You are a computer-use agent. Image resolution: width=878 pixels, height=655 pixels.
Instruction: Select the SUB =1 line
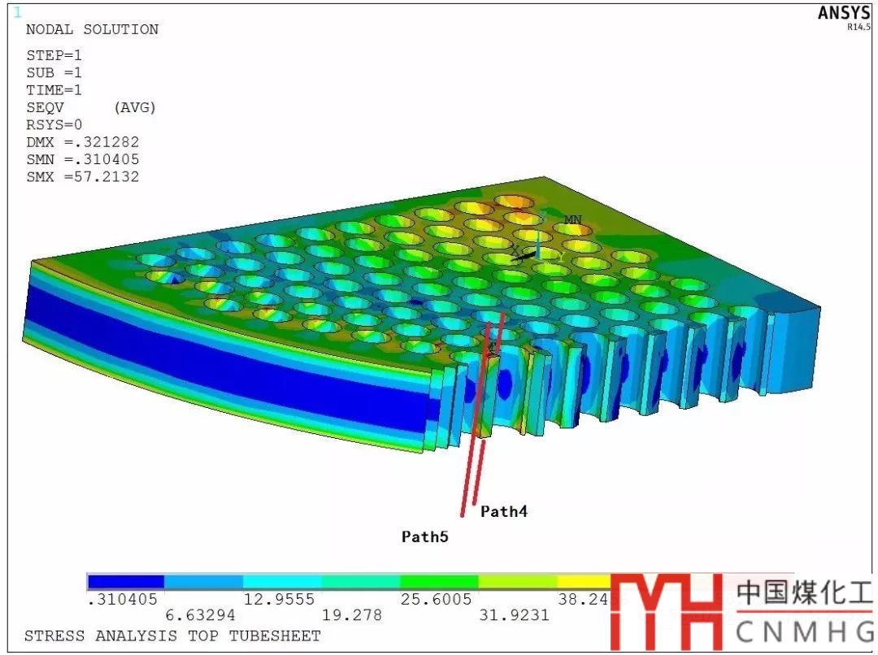(x=54, y=73)
